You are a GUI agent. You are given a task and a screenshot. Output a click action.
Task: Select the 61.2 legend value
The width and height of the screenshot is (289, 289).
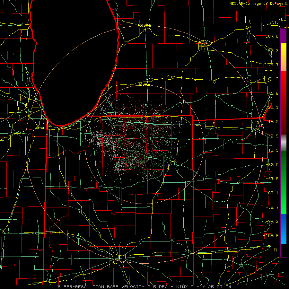273,79
